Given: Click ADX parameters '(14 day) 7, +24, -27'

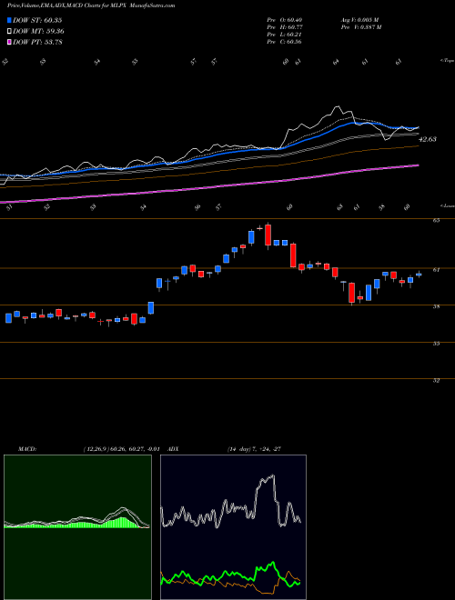Looking at the screenshot, I should pos(254,449).
